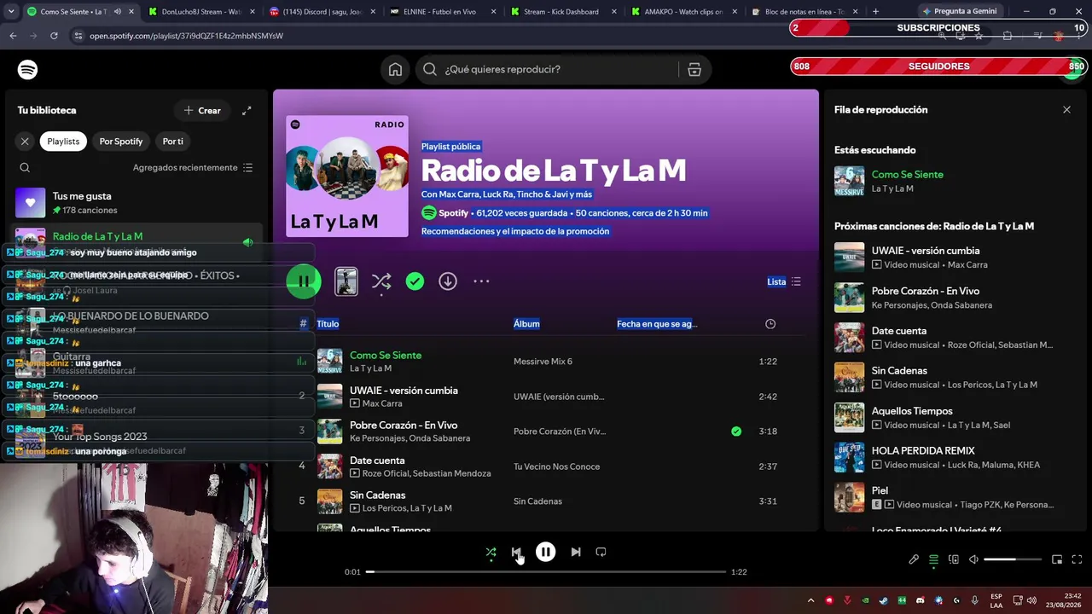Image resolution: width=1092 pixels, height=614 pixels.
Task: Open Spotify home via the logo
Action: (28, 70)
